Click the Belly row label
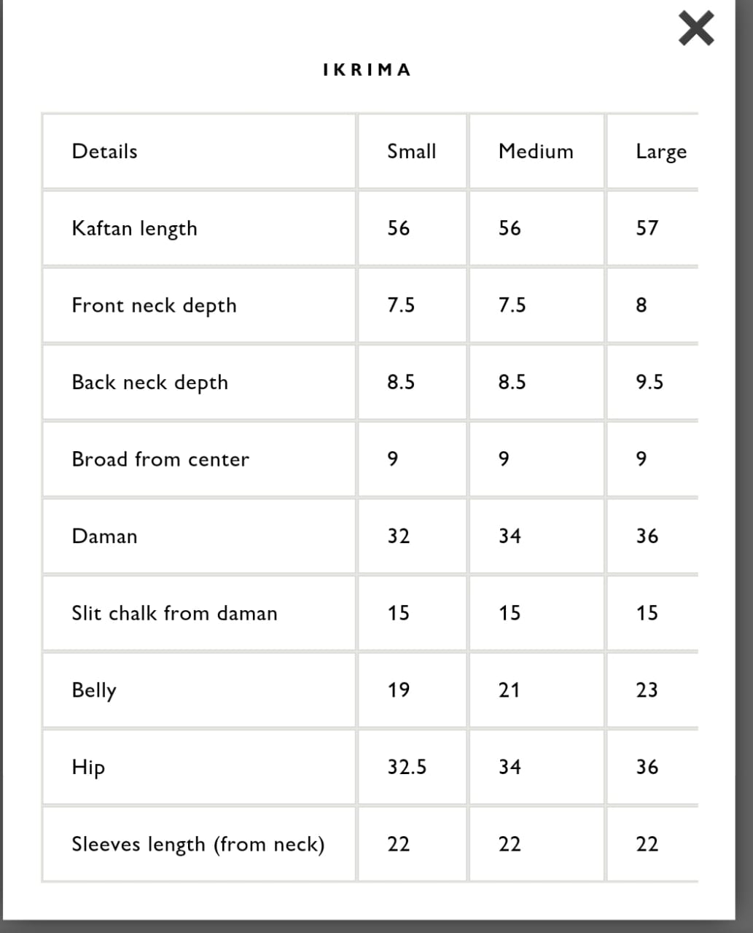Viewport: 753px width, 933px height. [93, 690]
